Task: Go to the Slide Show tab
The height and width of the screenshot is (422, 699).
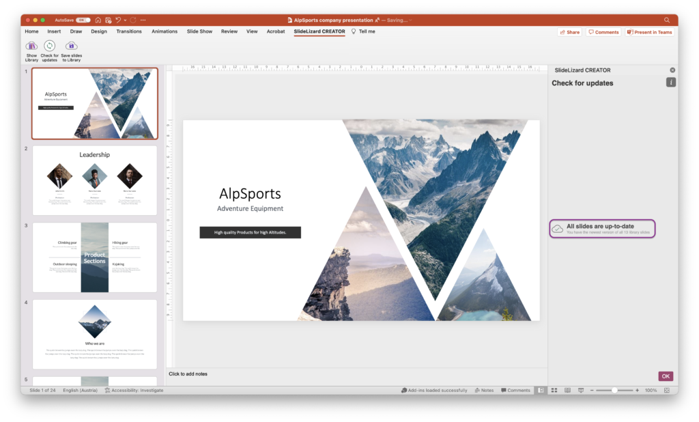Action: coord(199,31)
